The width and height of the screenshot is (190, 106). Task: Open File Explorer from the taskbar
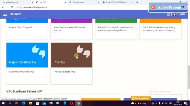pyautogui.click(x=31, y=103)
